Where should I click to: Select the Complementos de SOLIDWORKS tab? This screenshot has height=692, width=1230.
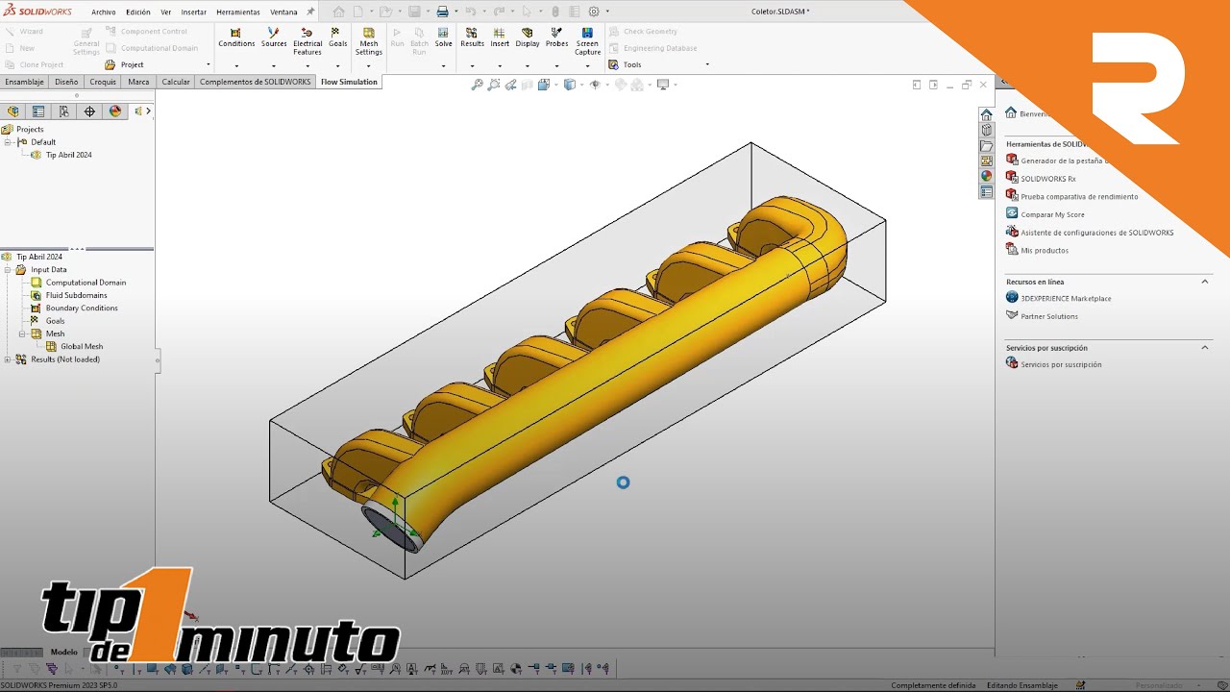click(256, 82)
